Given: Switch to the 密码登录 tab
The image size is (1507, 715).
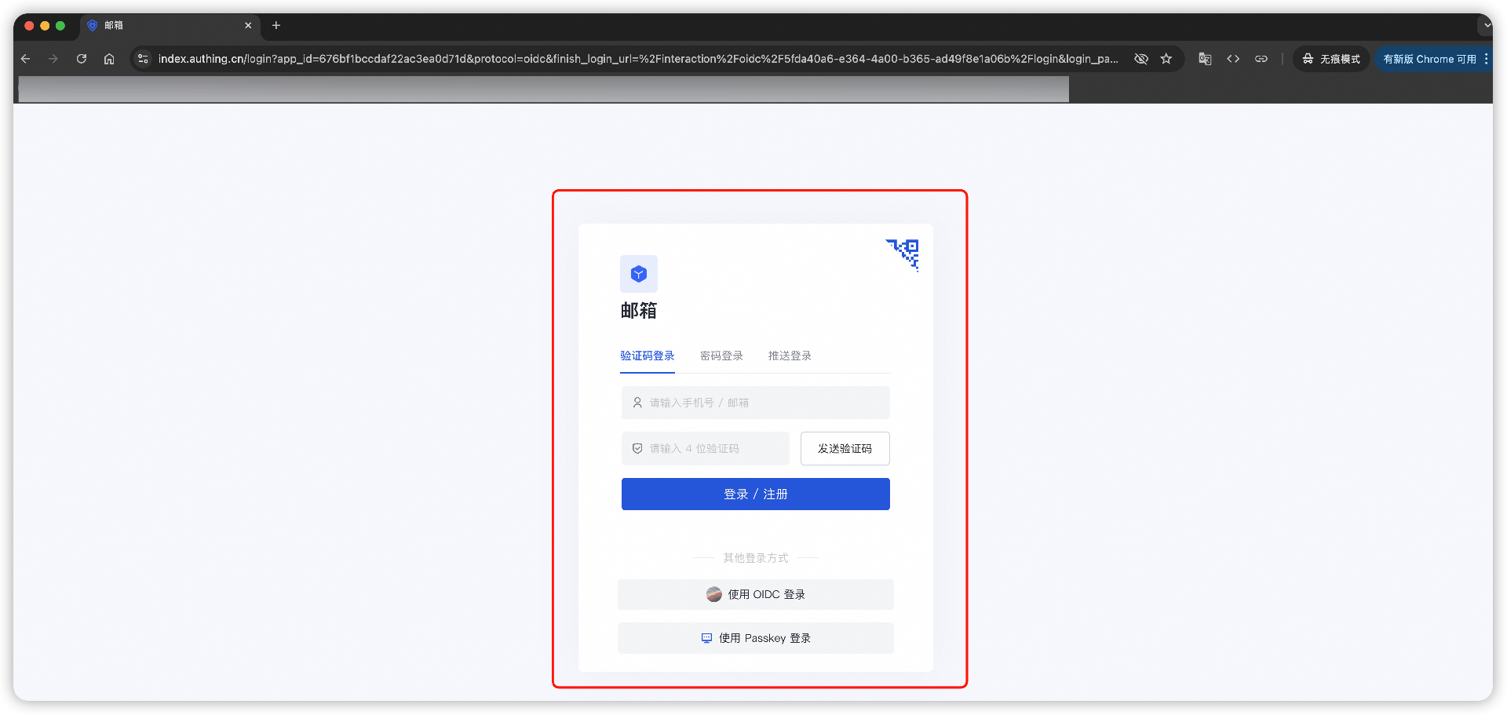Looking at the screenshot, I should click(721, 356).
